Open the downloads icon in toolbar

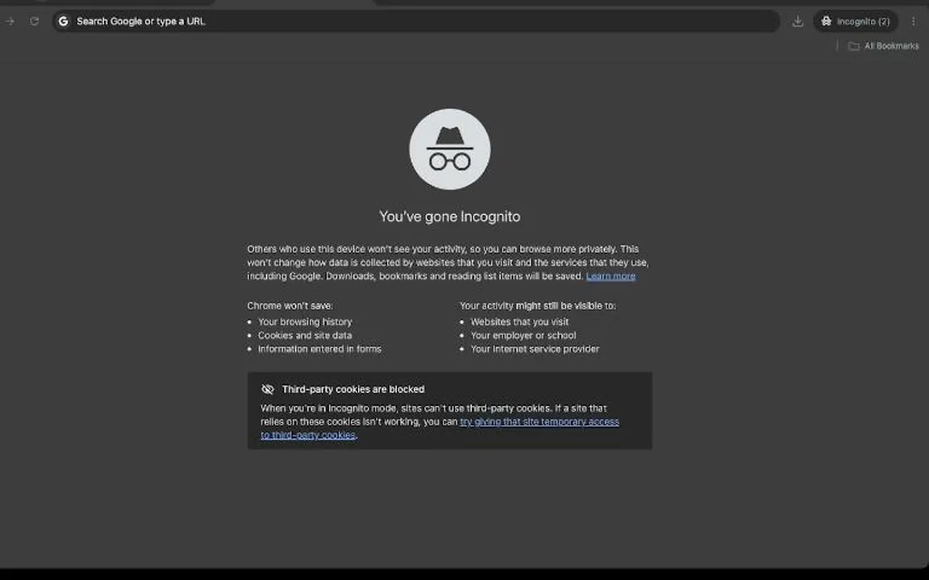click(798, 21)
